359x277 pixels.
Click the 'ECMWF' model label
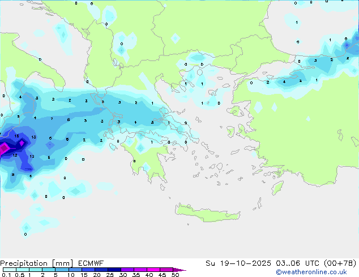click(91, 263)
